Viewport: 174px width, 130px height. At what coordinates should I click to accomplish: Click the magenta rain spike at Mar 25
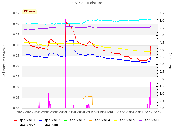[x=48, y=93]
